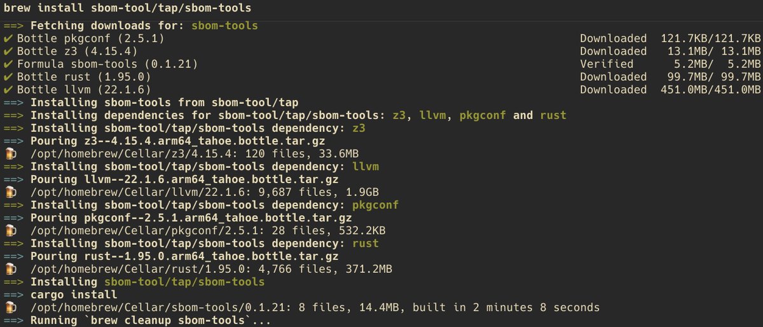Click the line 'Installing sbom-tool/tap/sbom-tools'
763x327 pixels.
tap(134, 282)
